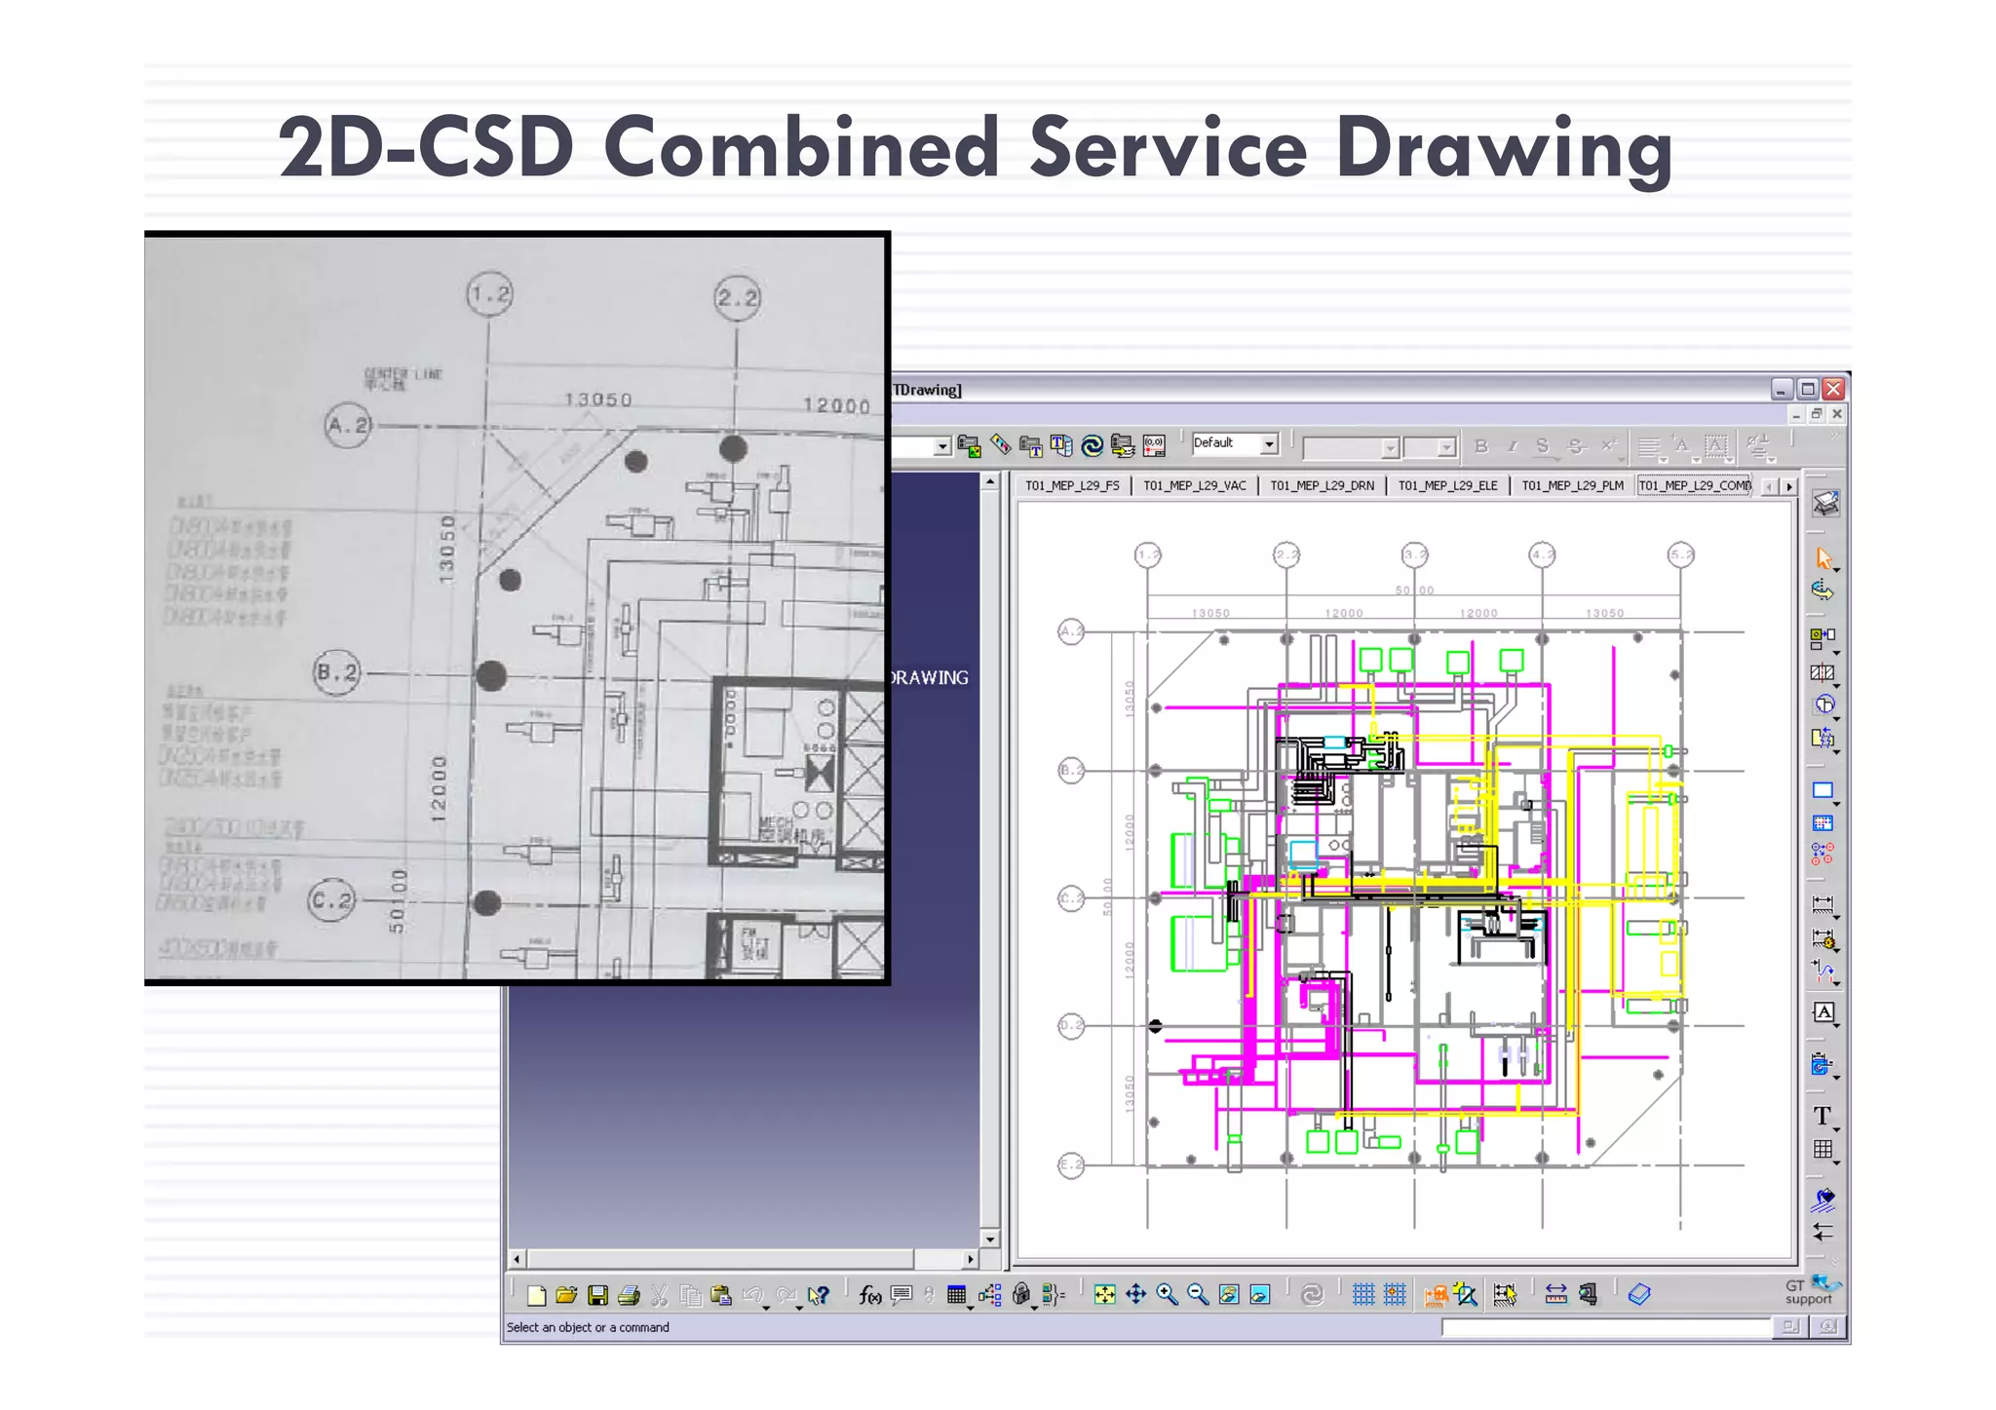Open a file with the folder icon
1996x1410 pixels.
point(566,1295)
